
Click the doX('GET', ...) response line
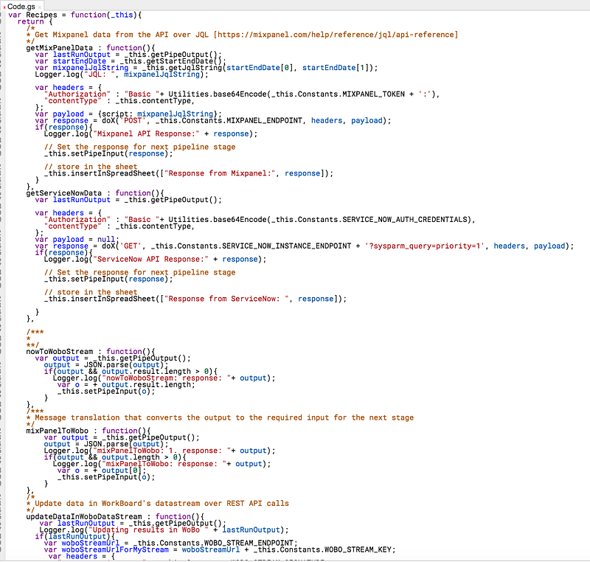click(305, 246)
